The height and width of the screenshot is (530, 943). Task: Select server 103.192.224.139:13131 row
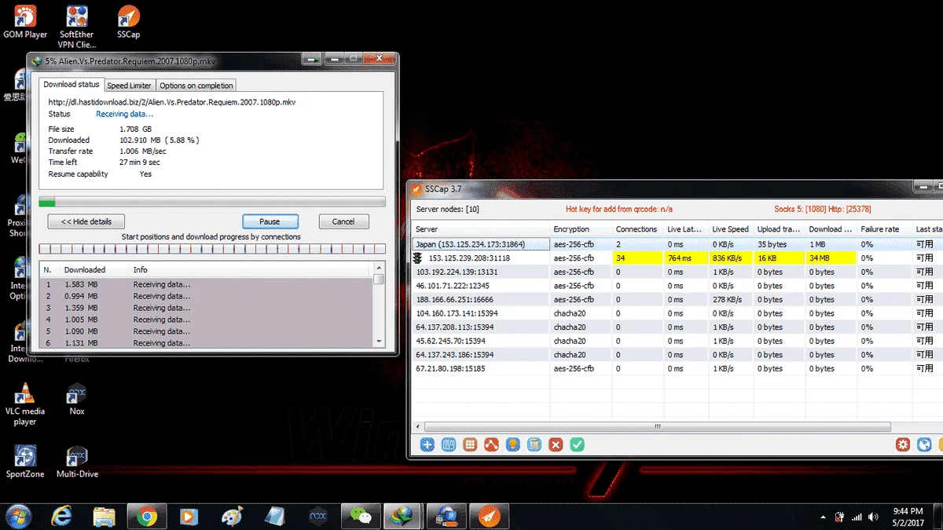click(x=676, y=272)
